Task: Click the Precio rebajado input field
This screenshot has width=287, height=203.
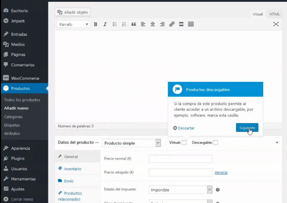Action: [181, 172]
